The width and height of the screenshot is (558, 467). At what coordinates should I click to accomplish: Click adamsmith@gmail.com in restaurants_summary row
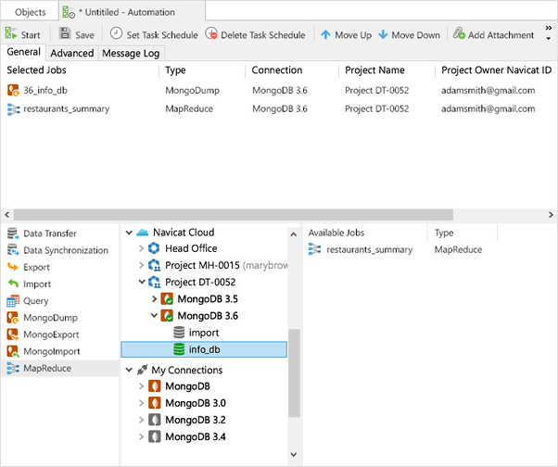[x=488, y=108]
